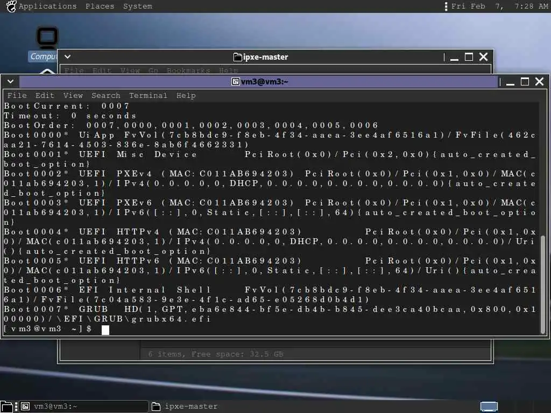551x413 pixels.
Task: Click the "BootOrder:" line in terminal
Action: click(x=191, y=125)
